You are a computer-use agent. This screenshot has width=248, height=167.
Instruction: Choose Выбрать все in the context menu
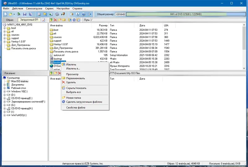pos(85,92)
